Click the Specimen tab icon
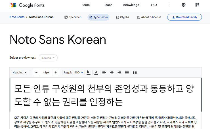Screen dimensions: 210x129 point(66,17)
